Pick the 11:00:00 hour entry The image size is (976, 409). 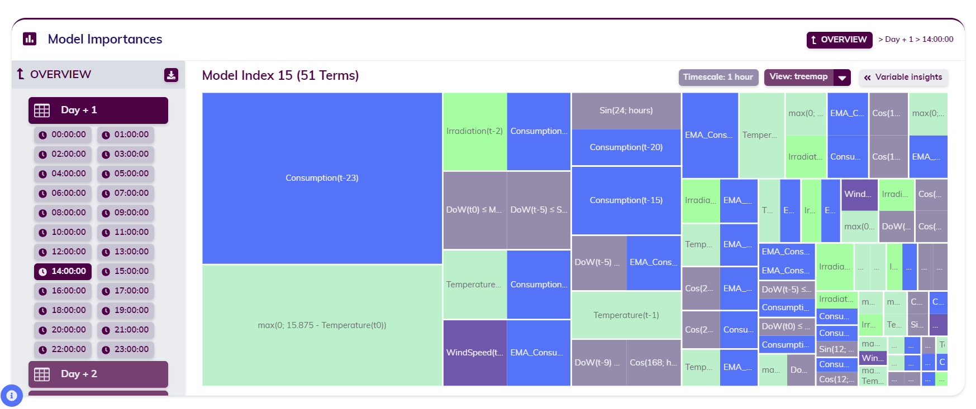(x=126, y=232)
